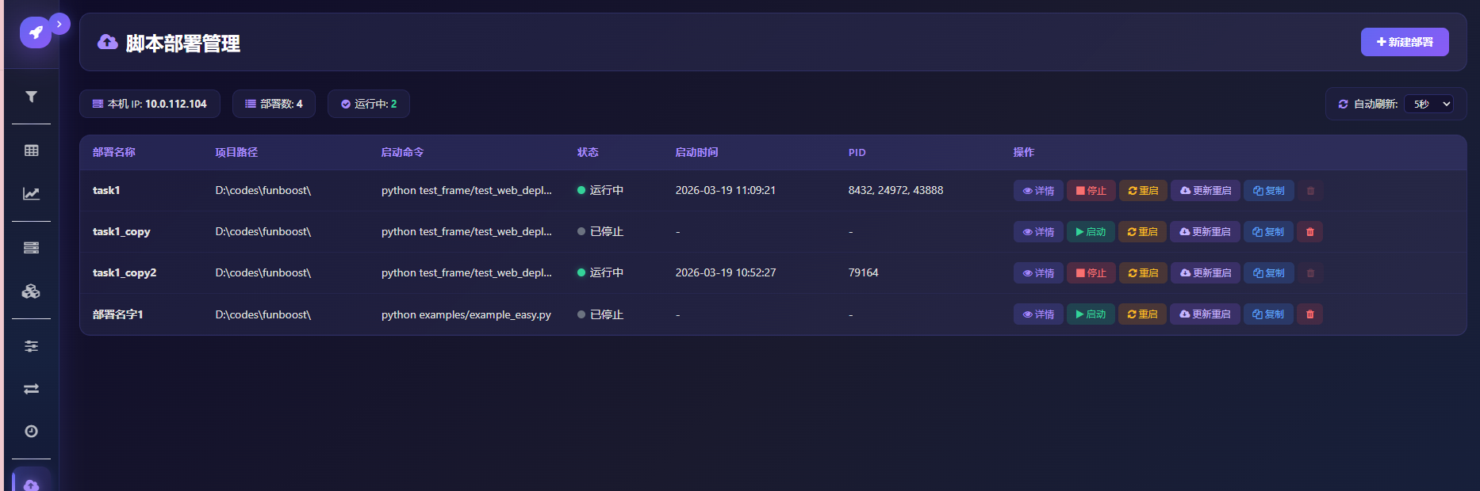Click the auto-refresh sync icon

click(x=1343, y=104)
